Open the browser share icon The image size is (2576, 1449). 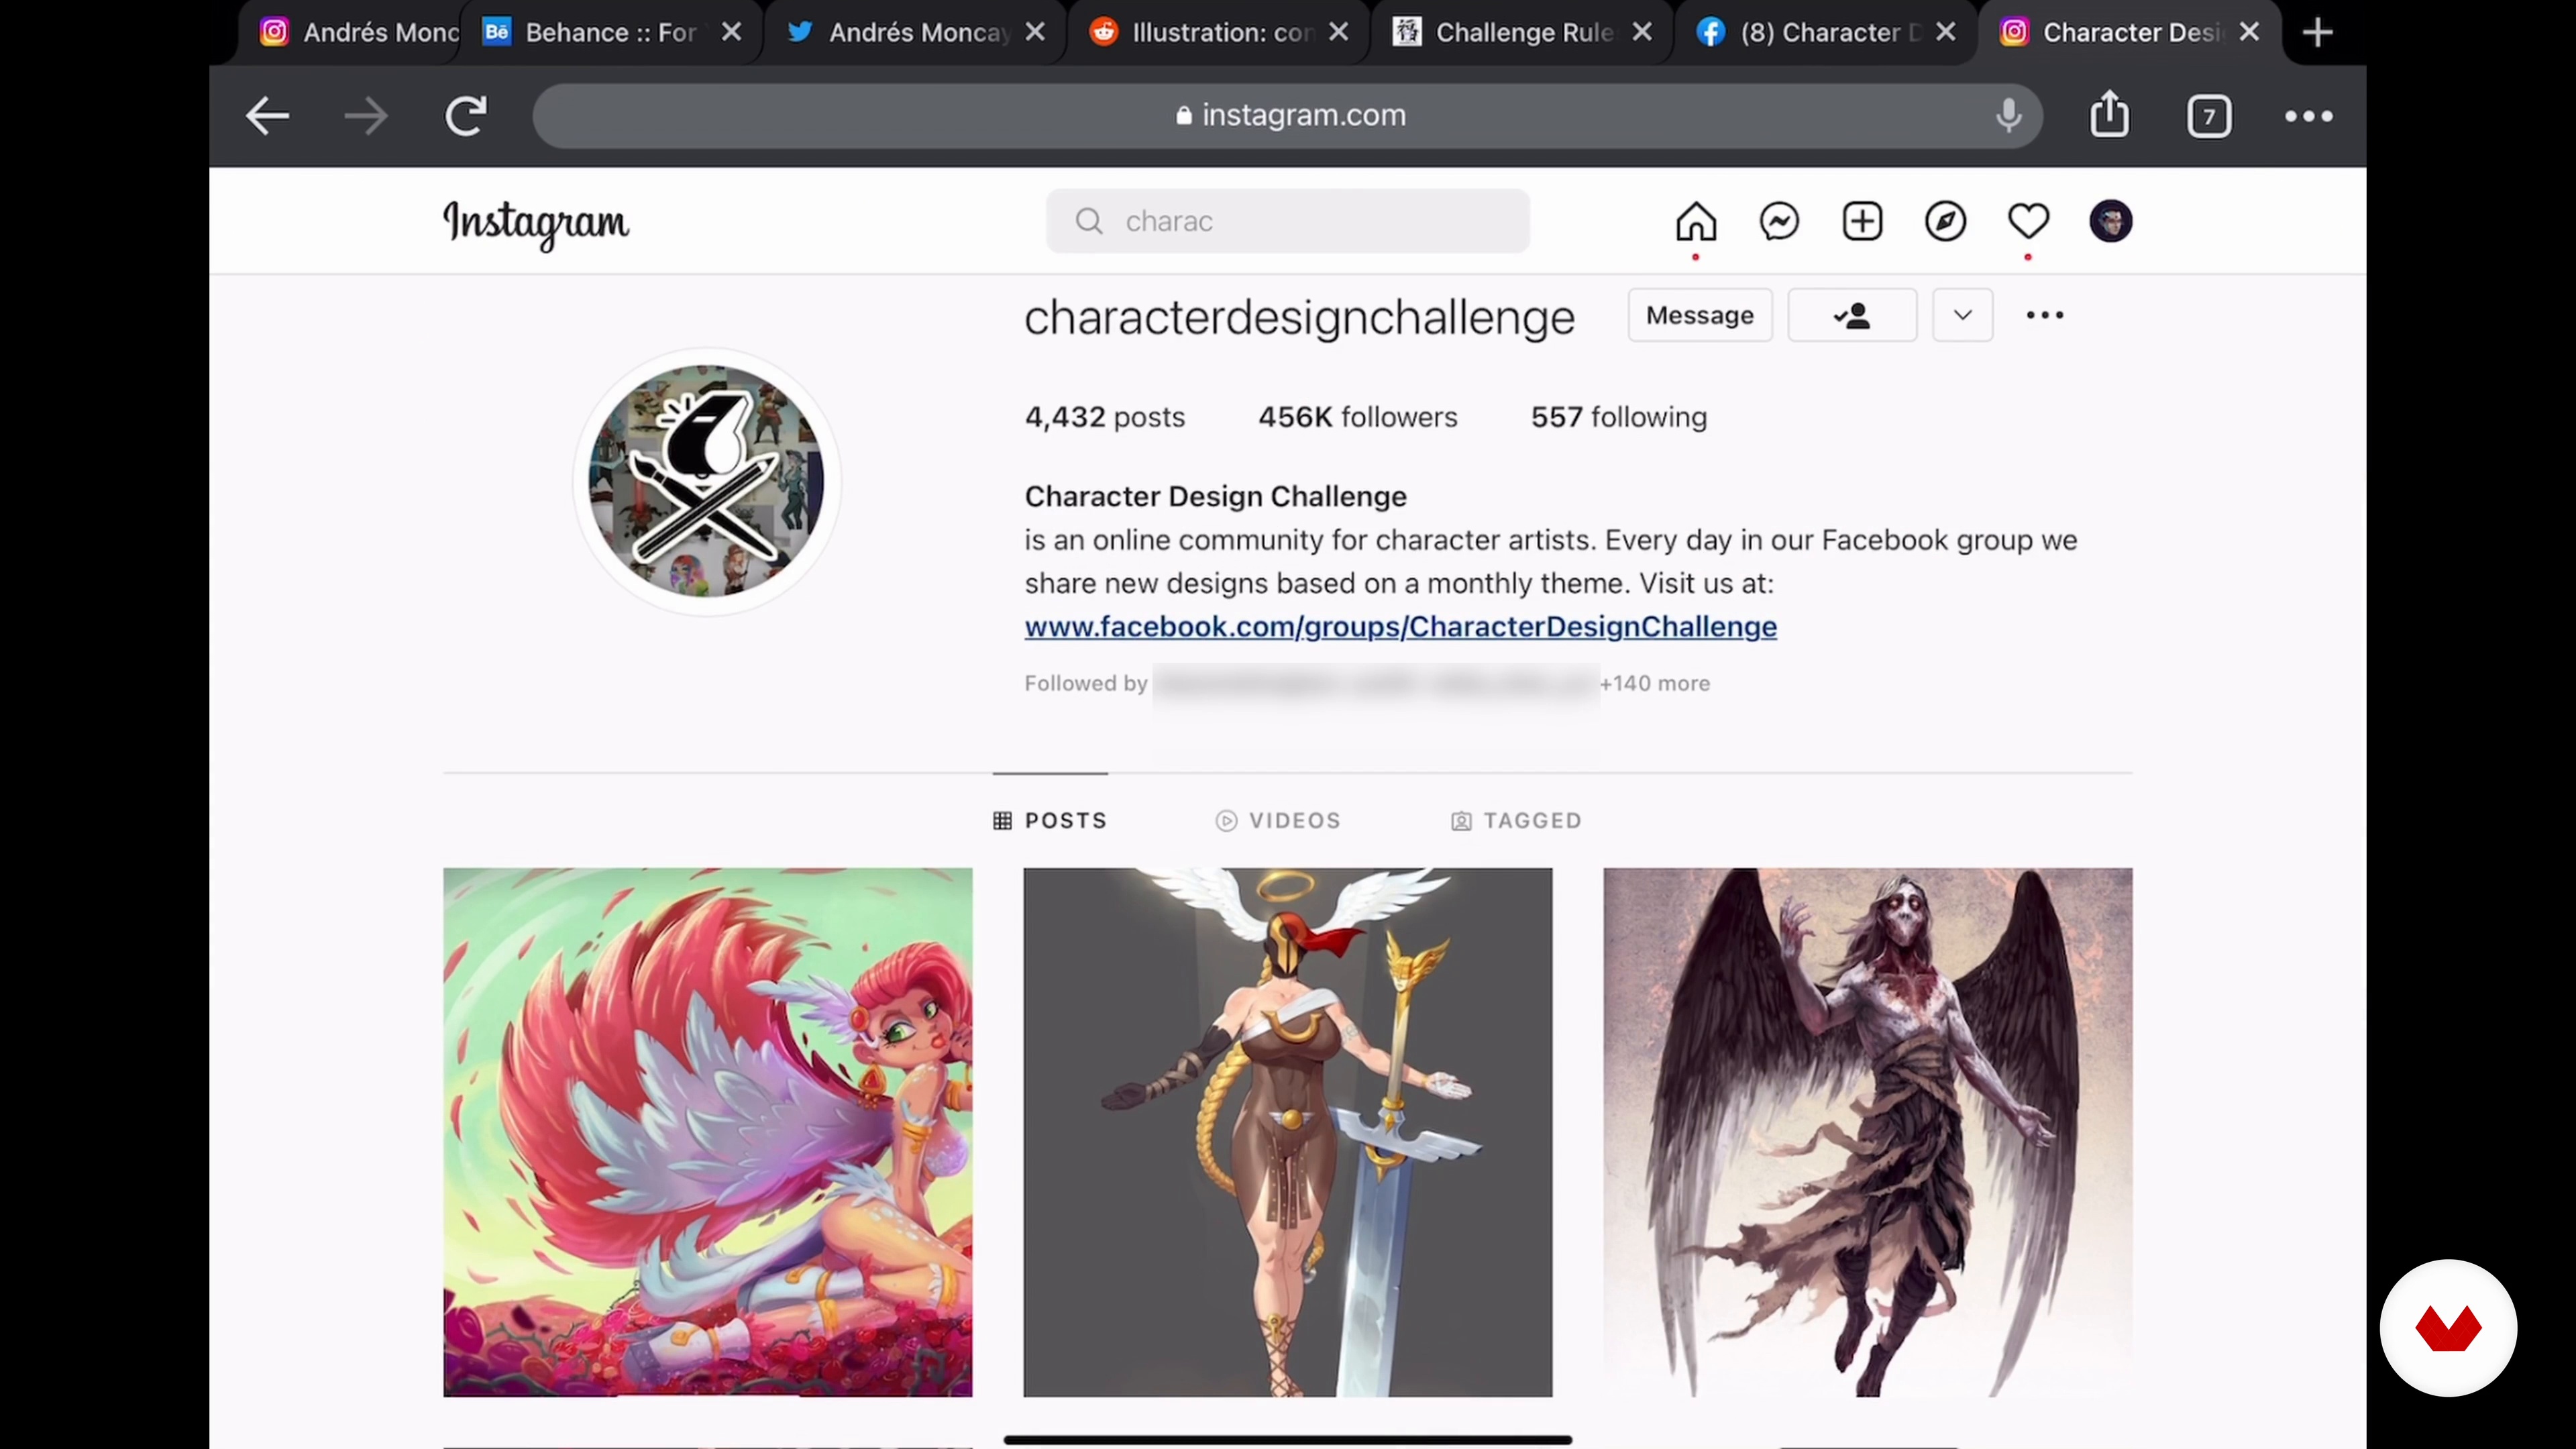tap(2109, 114)
